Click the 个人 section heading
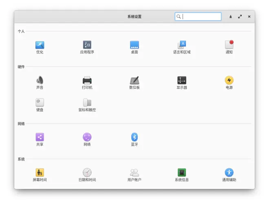269x207 pixels. click(21, 31)
